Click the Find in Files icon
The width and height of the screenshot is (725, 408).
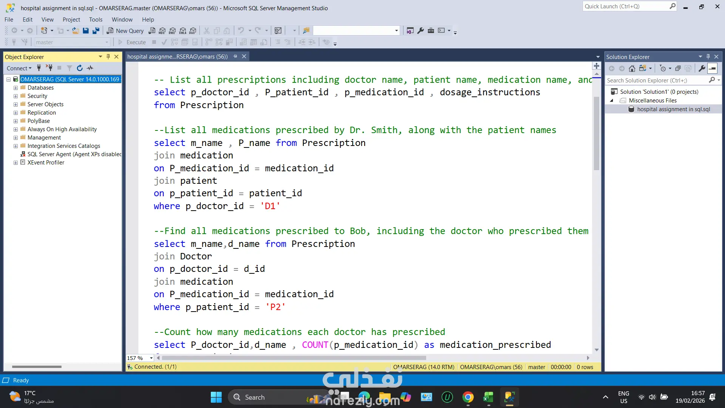pos(306,31)
